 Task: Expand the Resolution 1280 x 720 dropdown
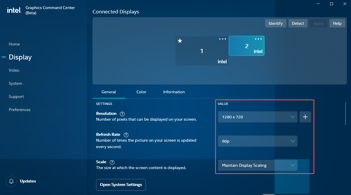[x=258, y=117]
